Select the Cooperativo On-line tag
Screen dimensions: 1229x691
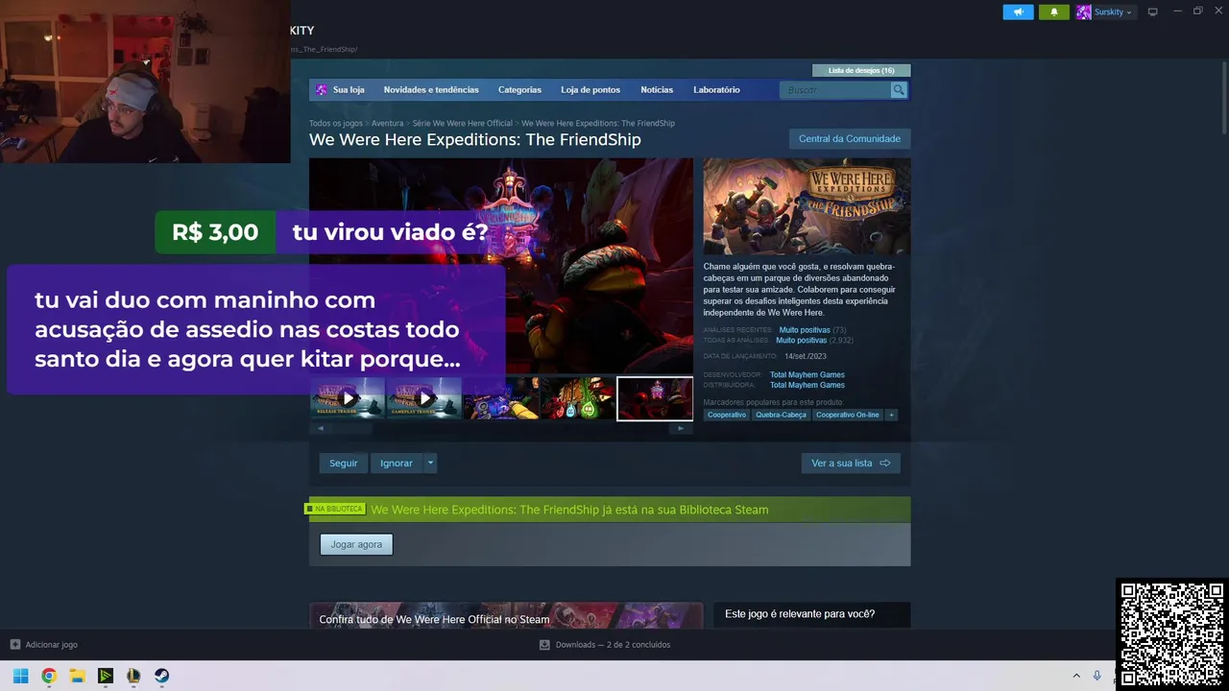click(x=848, y=415)
